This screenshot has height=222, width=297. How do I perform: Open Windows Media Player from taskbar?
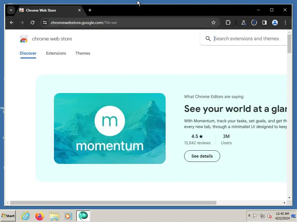[x=68, y=216]
